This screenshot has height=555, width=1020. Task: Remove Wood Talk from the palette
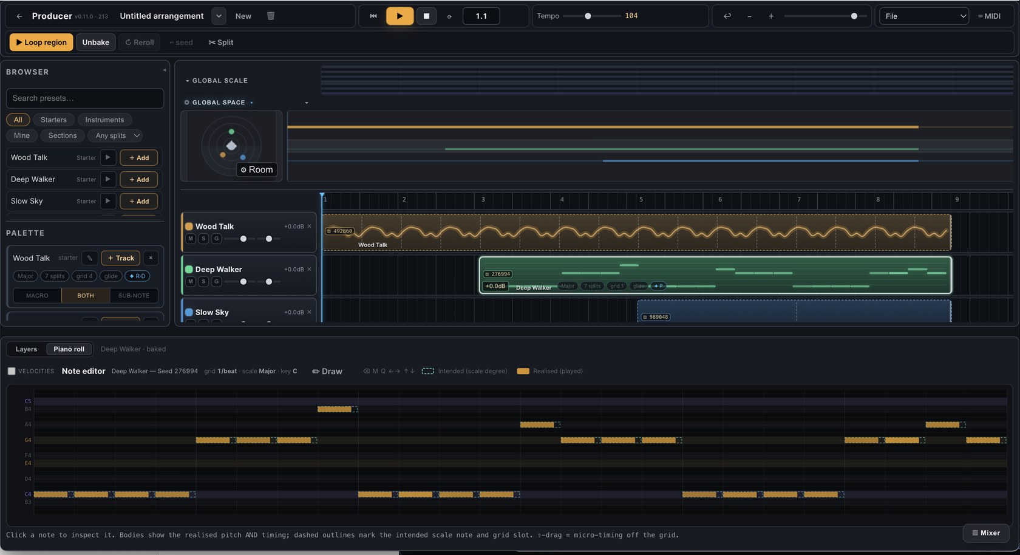151,258
